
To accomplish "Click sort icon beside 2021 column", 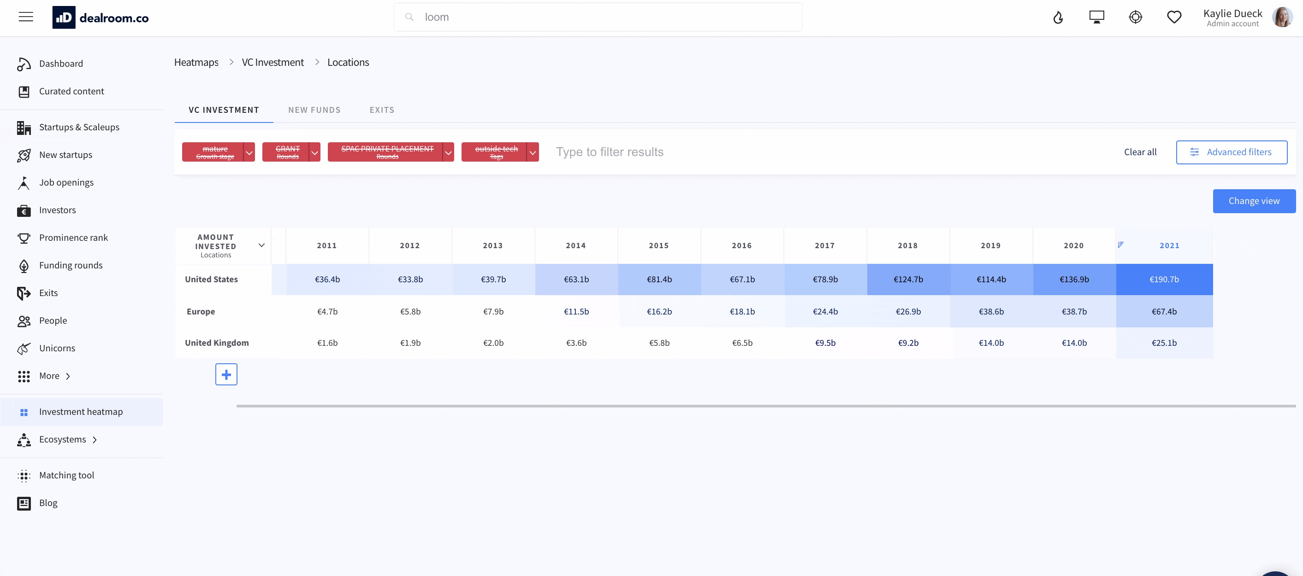I will point(1120,244).
